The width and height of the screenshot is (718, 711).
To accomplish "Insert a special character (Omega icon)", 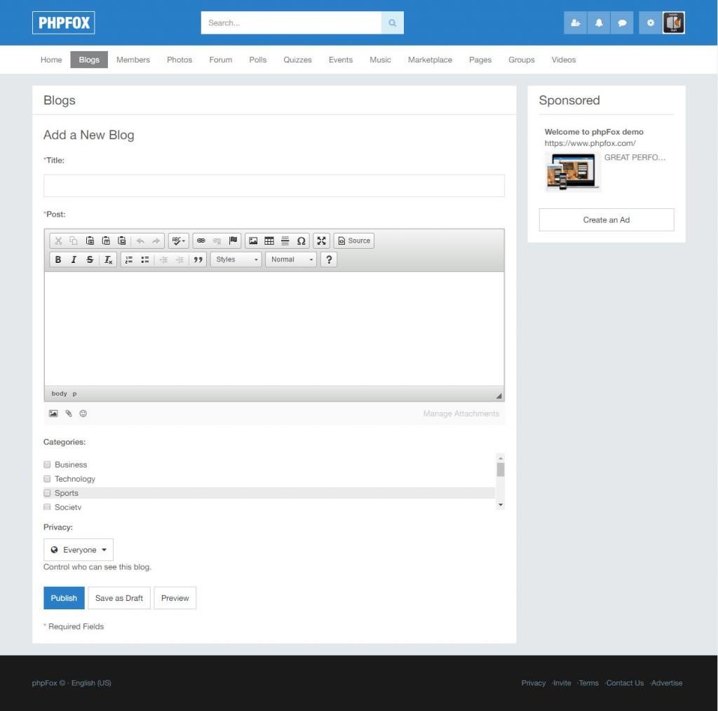I will click(301, 241).
